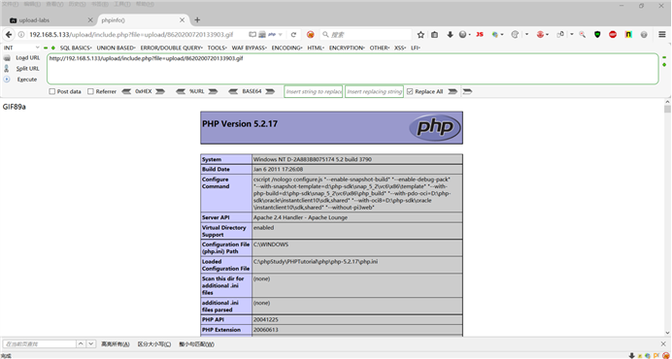Click the site info icon in address bar
The width and height of the screenshot is (672, 359).
pos(21,35)
